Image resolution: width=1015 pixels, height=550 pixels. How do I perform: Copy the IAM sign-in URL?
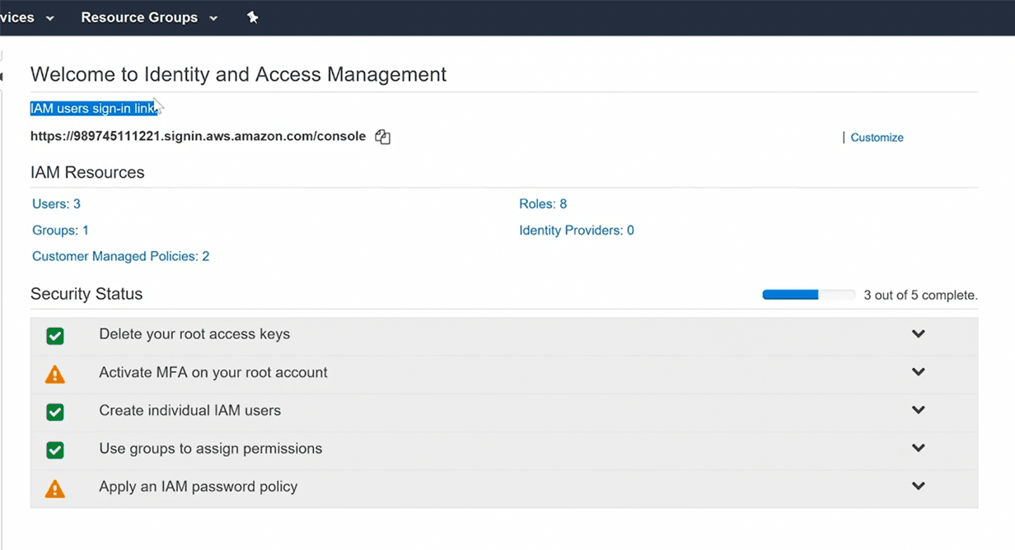point(382,137)
